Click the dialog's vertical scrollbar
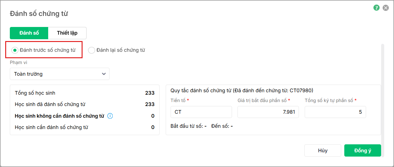 [x=382, y=92]
